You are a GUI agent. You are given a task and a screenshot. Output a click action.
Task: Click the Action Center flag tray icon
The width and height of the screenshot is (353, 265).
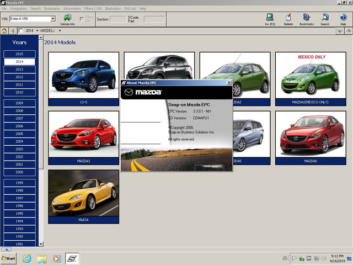(x=294, y=258)
